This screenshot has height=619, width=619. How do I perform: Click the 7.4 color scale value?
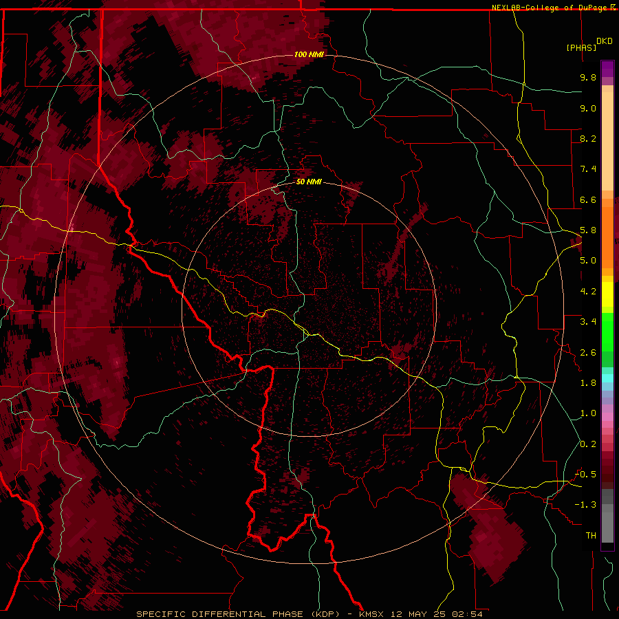click(x=588, y=169)
